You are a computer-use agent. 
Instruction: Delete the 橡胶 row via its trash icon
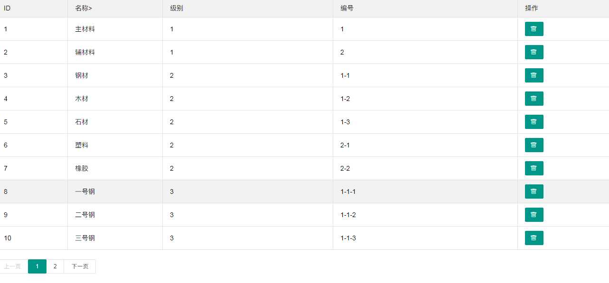point(534,168)
